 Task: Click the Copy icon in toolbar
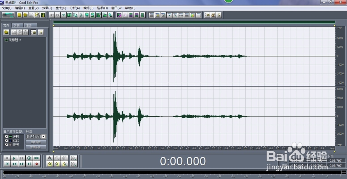coord(75,15)
